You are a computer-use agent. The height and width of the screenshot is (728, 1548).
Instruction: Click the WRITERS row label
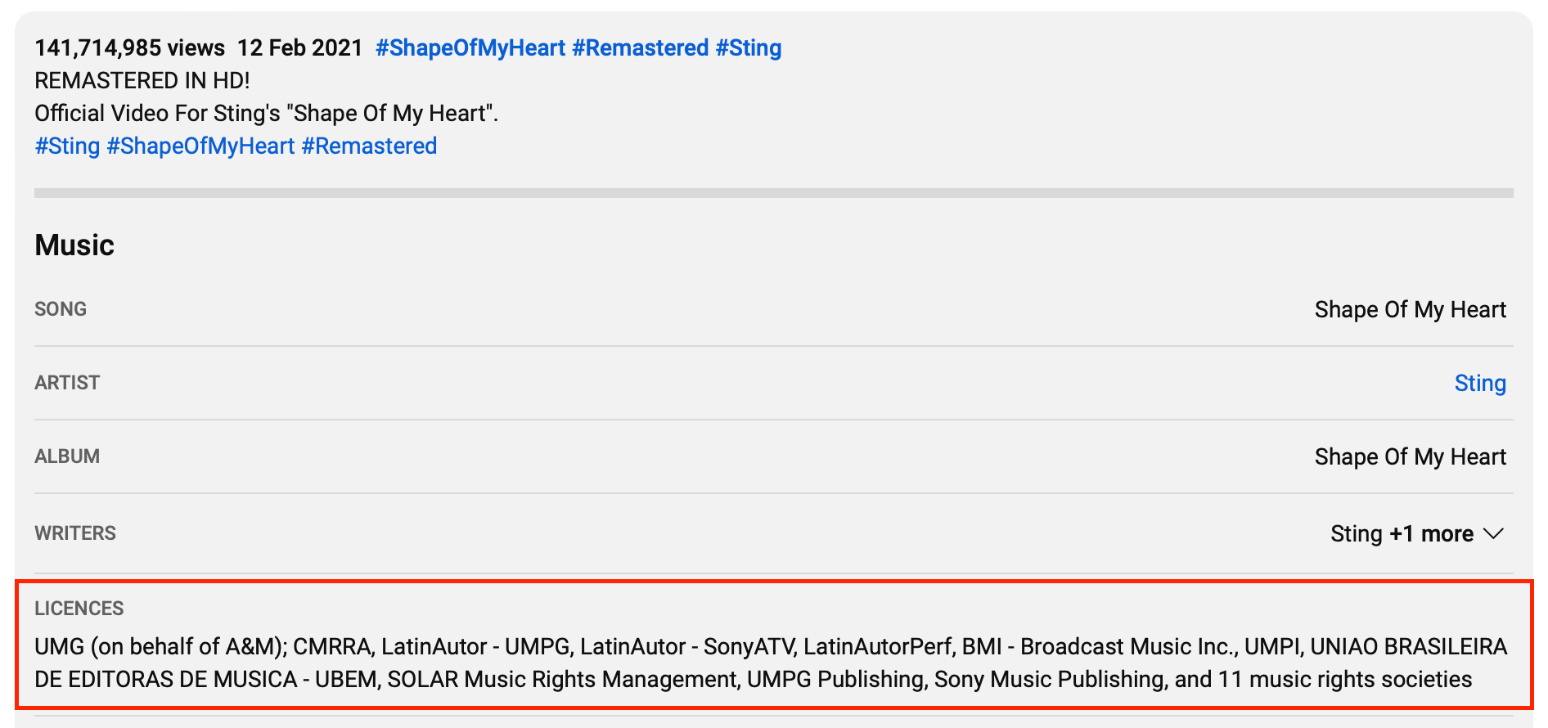point(75,533)
